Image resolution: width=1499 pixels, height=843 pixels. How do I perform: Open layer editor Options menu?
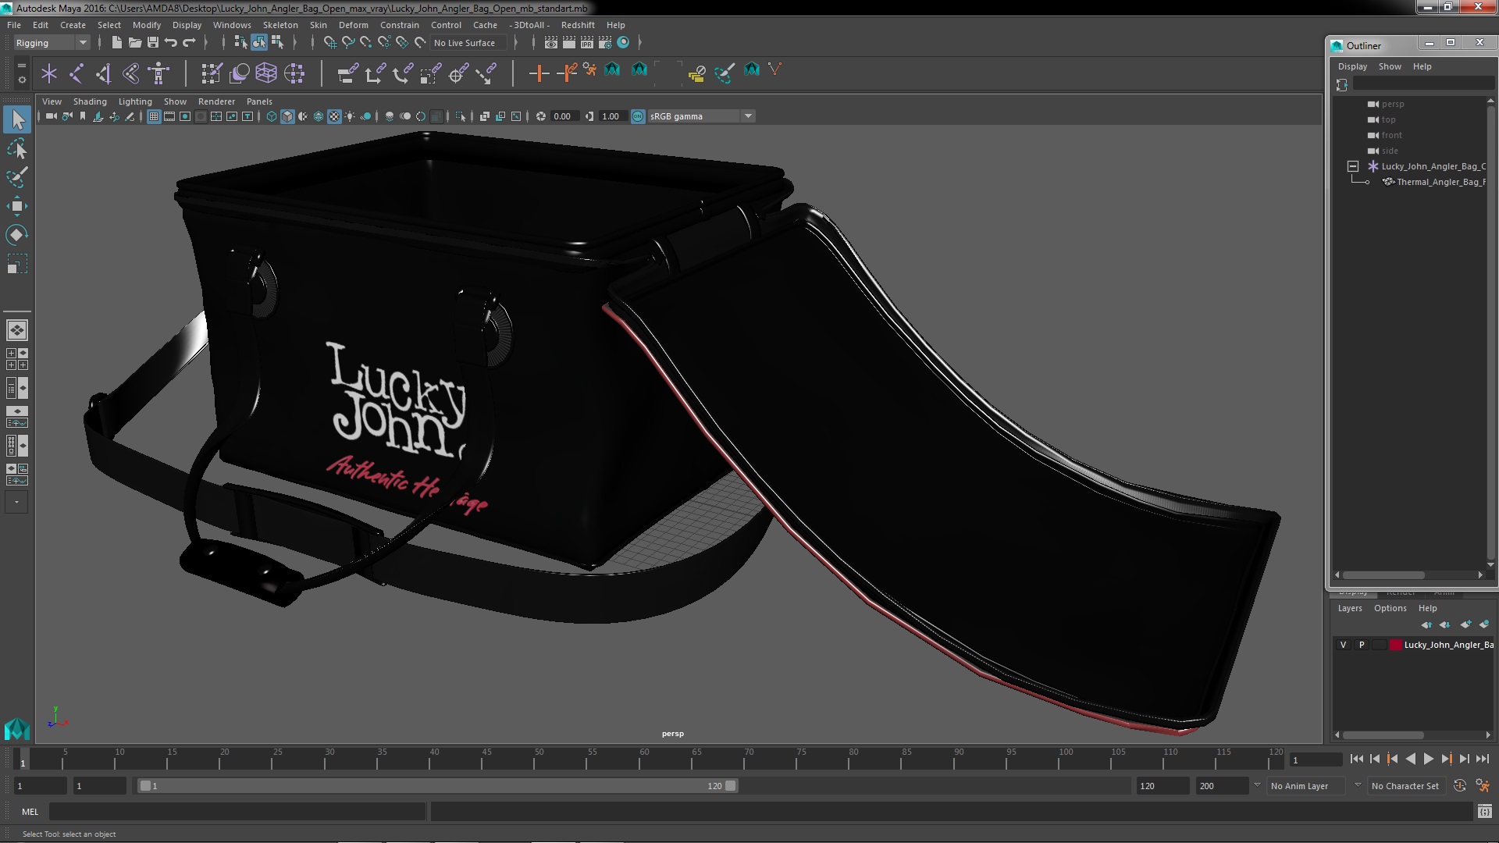(1390, 608)
